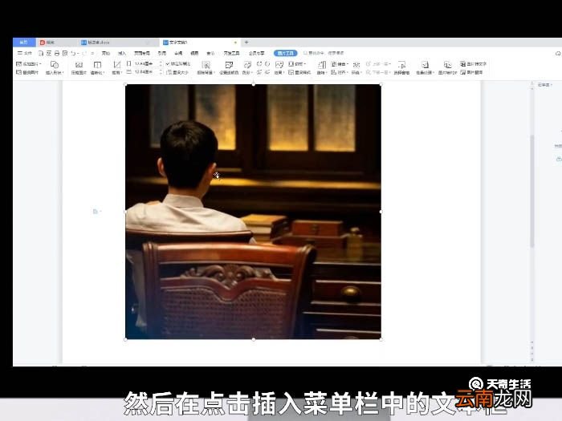The height and width of the screenshot is (421, 562).
Task: Open the Color (色彩) options
Action: pos(247,67)
